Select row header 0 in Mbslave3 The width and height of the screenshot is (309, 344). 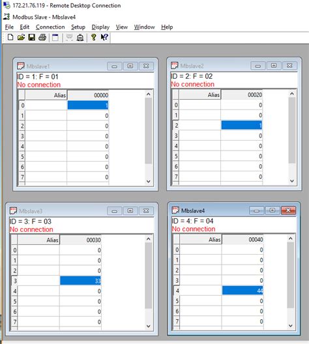click(x=14, y=250)
